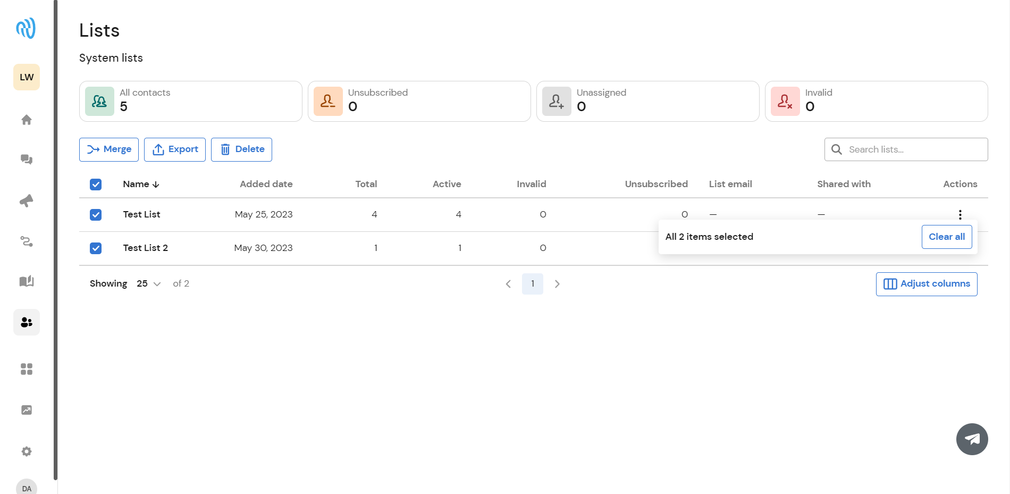Viewport: 1010px width, 494px height.
Task: Go to previous page arrow
Action: tap(508, 284)
